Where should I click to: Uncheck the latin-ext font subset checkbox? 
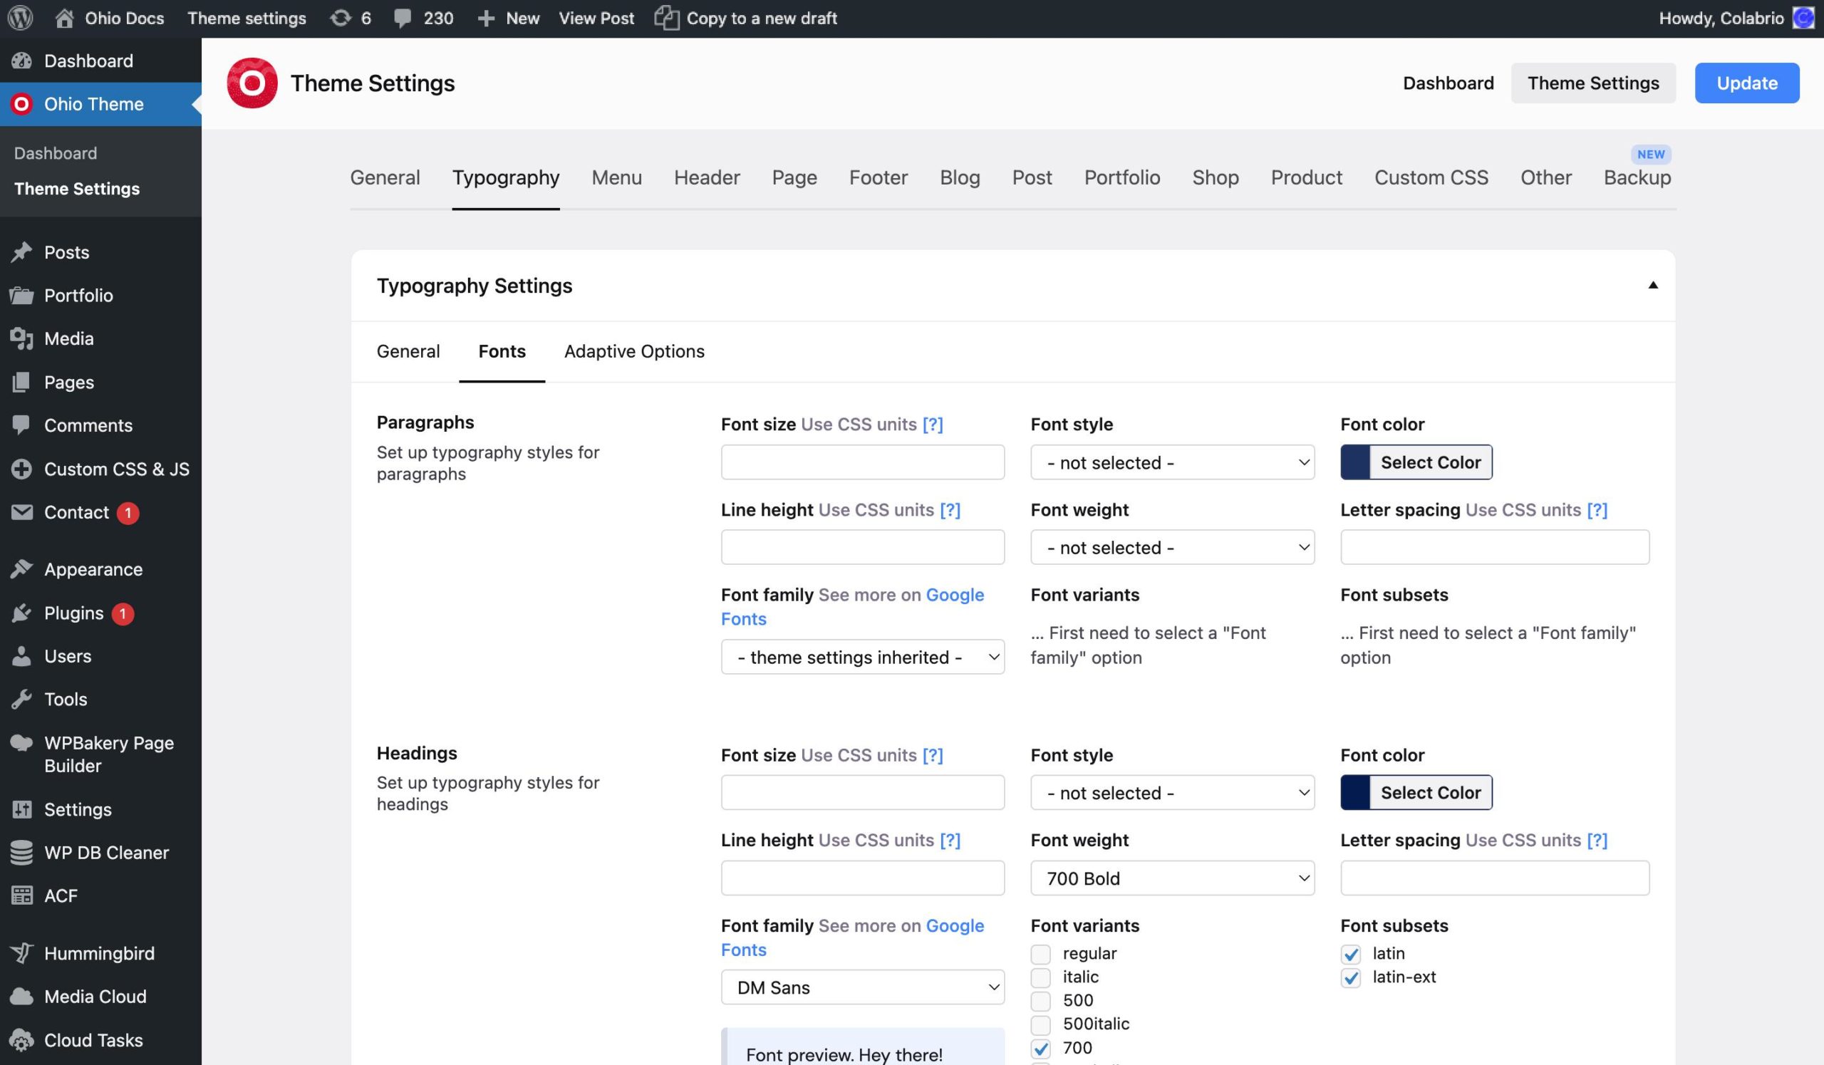pyautogui.click(x=1350, y=977)
